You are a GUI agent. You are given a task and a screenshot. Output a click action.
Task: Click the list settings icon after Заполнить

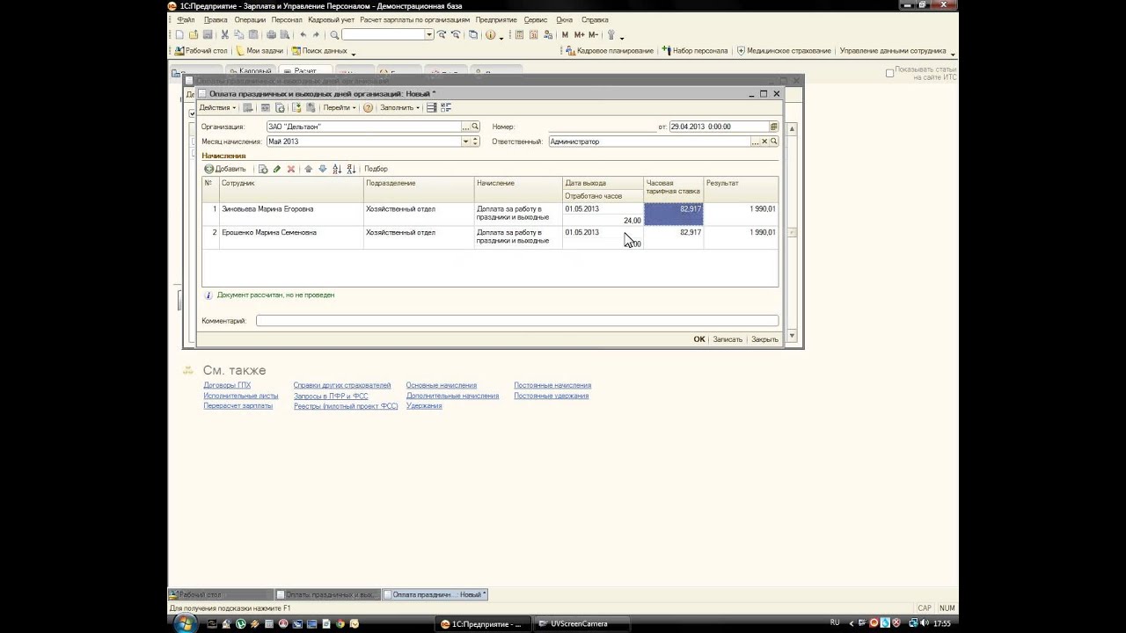[x=431, y=107]
